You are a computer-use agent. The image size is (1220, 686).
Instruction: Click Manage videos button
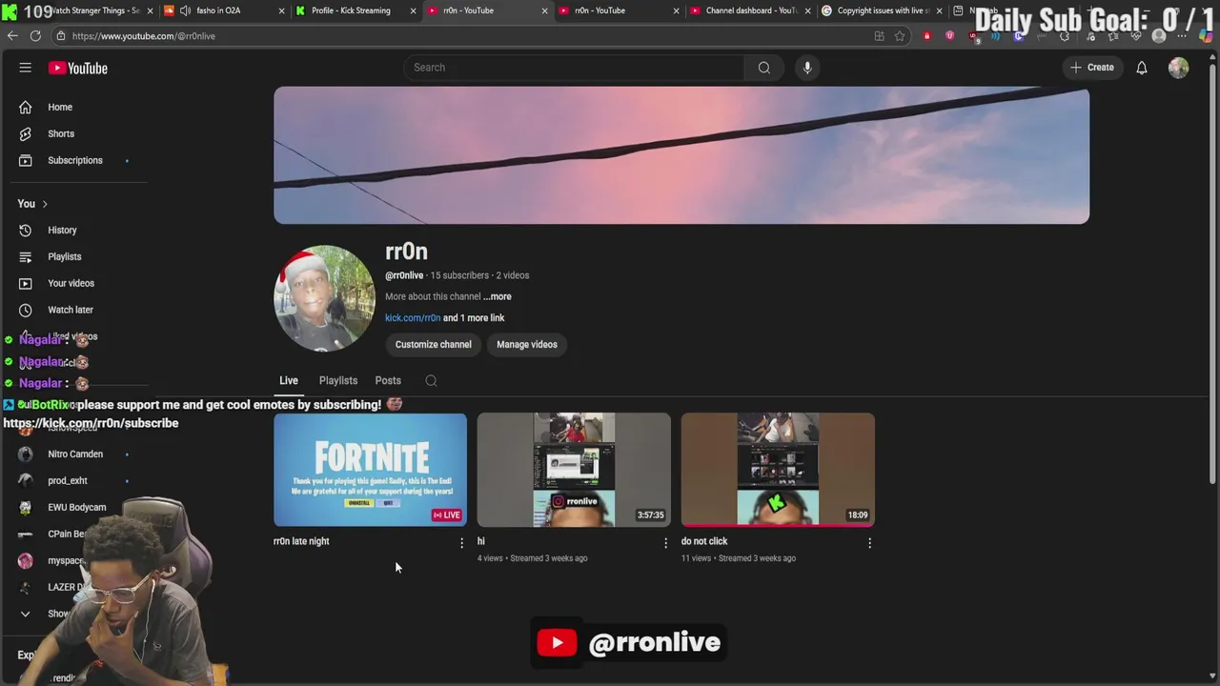pyautogui.click(x=527, y=345)
